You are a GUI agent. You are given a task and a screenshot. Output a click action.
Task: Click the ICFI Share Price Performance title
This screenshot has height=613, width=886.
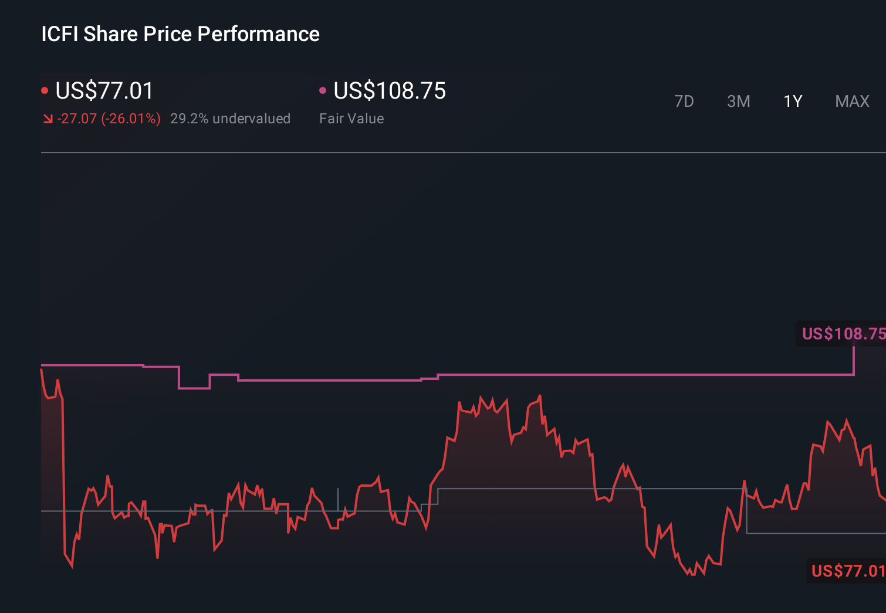click(x=180, y=33)
